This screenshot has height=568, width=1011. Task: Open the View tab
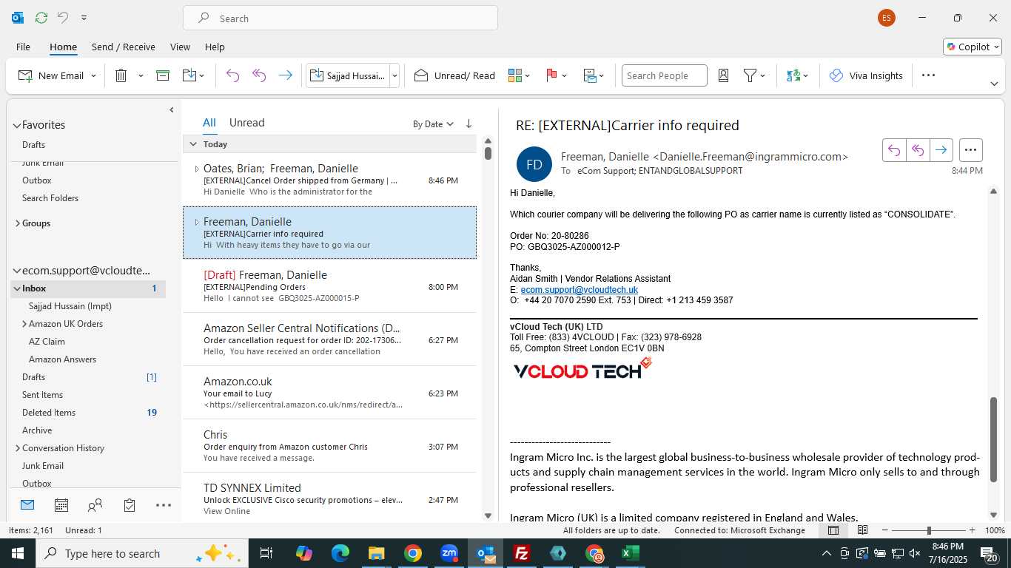coord(180,47)
